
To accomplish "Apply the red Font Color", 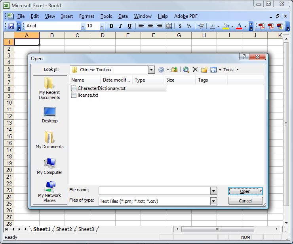I will pyautogui.click(x=239, y=26).
